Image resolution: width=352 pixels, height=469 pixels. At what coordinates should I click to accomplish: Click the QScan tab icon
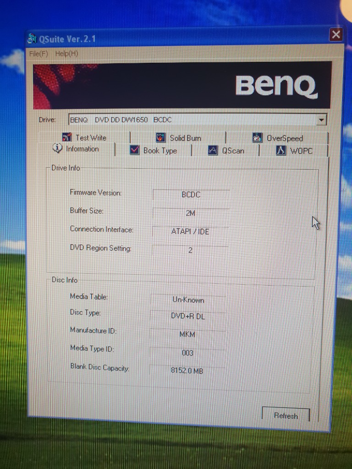[x=213, y=150]
